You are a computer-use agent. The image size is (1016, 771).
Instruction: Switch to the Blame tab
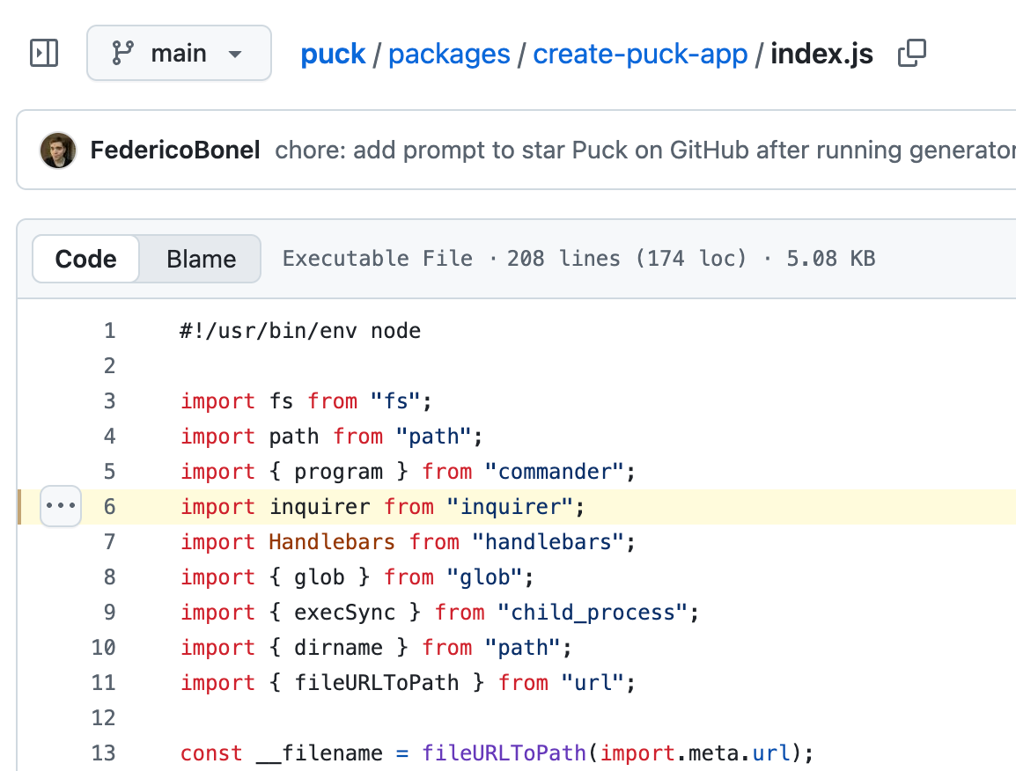click(201, 259)
